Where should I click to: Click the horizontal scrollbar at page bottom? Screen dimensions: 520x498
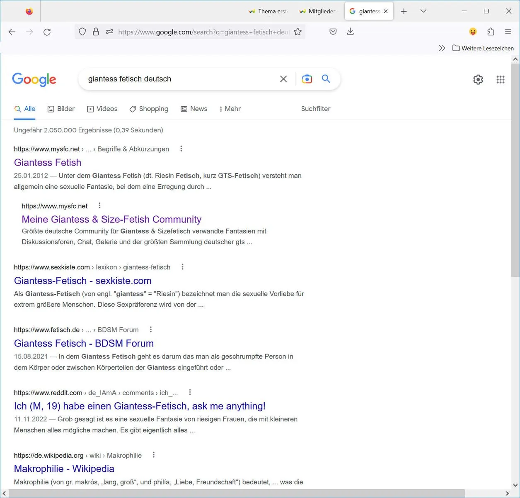click(x=237, y=493)
